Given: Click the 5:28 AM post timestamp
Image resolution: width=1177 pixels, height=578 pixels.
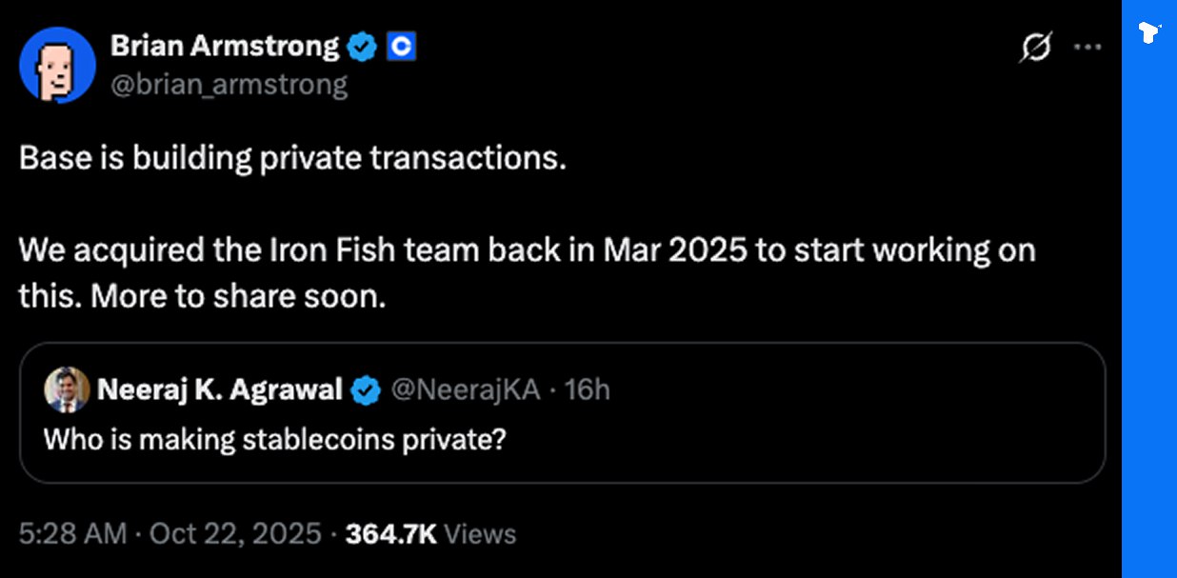Looking at the screenshot, I should [x=72, y=533].
